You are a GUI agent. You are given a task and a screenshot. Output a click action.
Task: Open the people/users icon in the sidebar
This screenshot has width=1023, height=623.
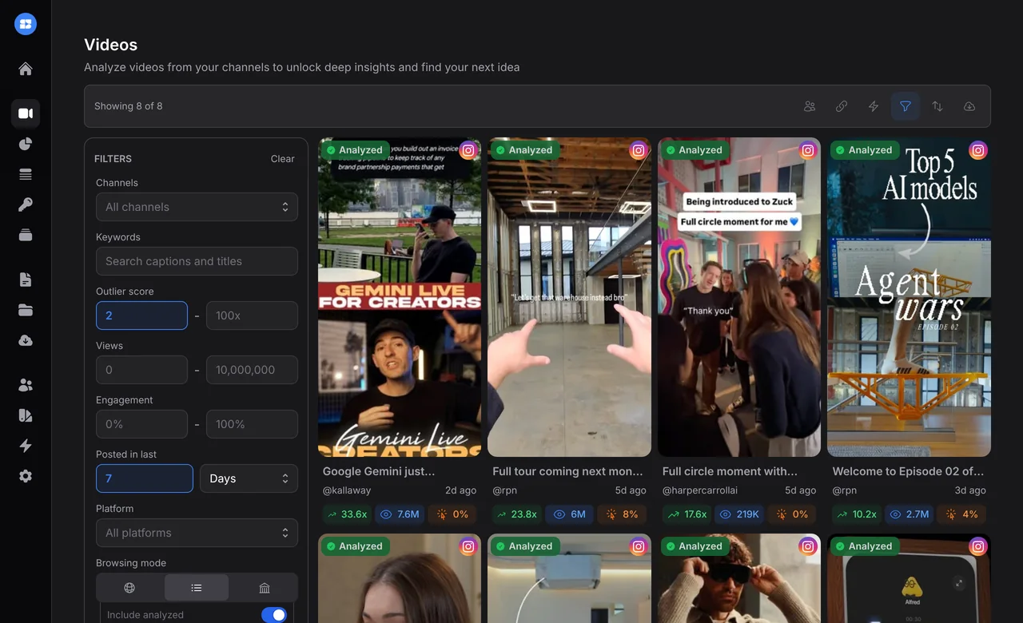pos(26,385)
